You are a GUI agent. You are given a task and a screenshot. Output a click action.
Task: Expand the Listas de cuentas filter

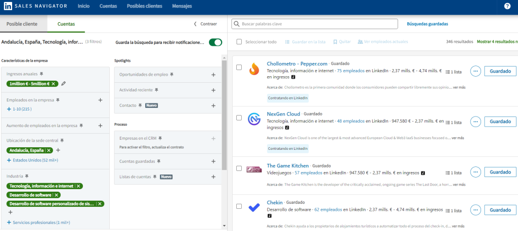213,177
